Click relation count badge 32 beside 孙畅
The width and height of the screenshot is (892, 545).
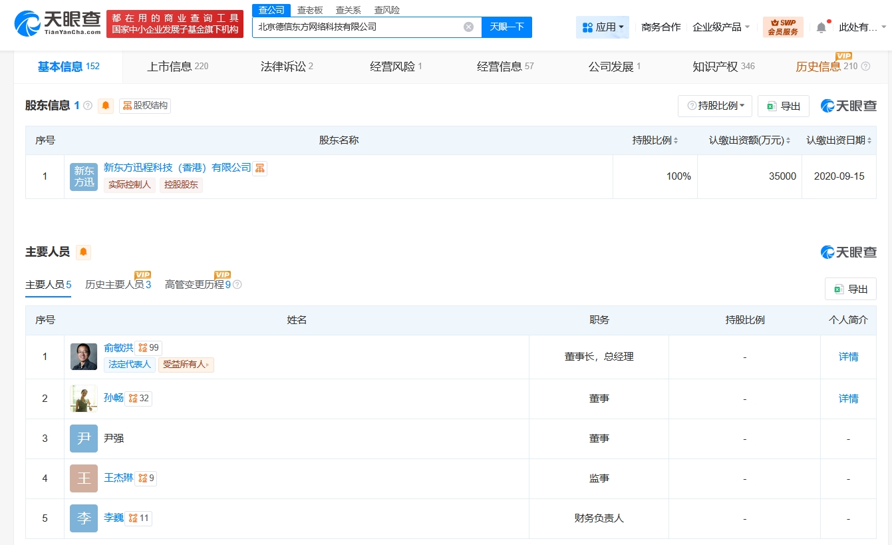[x=139, y=398]
